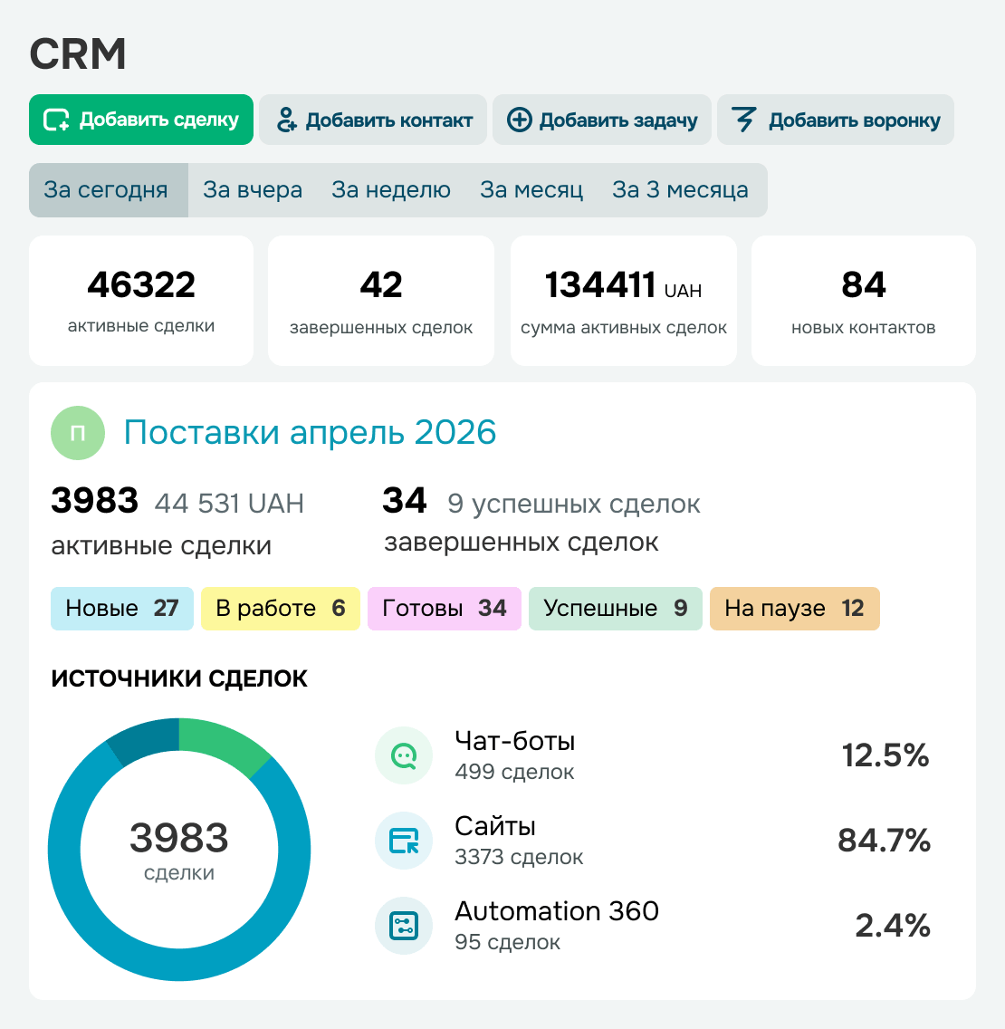
Task: Click the 44 531 UAH amount
Action: [x=229, y=504]
